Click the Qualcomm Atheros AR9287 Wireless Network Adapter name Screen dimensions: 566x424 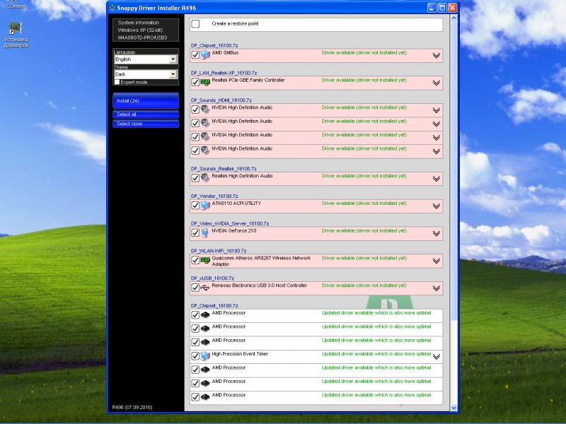(x=261, y=261)
